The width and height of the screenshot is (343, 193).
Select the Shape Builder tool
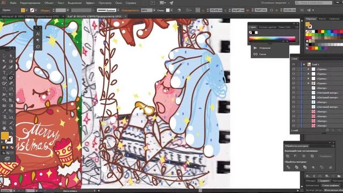(x=4, y=100)
